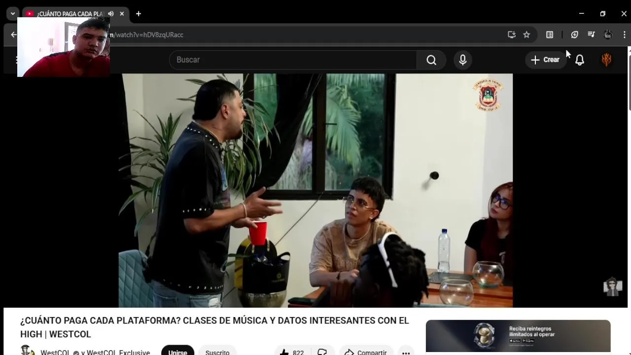The width and height of the screenshot is (631, 355).
Task: Open the browser three-dot menu
Action: (624, 35)
